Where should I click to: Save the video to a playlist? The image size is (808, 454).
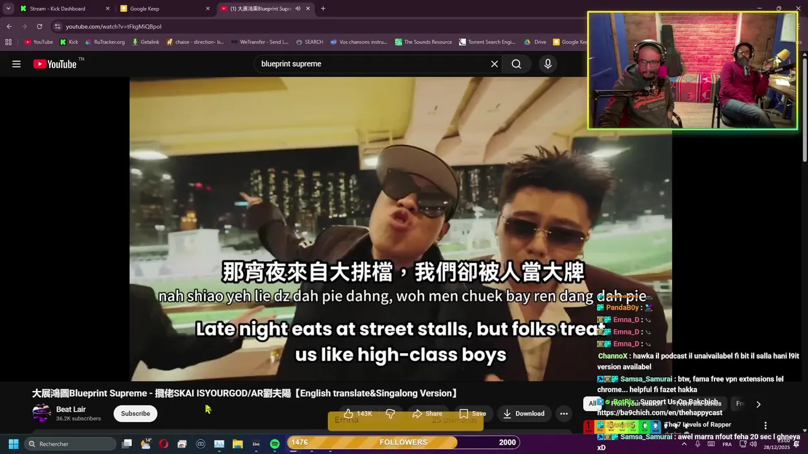[x=472, y=414]
